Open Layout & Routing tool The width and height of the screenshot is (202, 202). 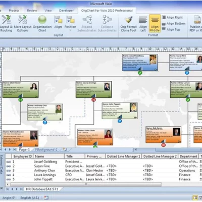(x=6, y=24)
